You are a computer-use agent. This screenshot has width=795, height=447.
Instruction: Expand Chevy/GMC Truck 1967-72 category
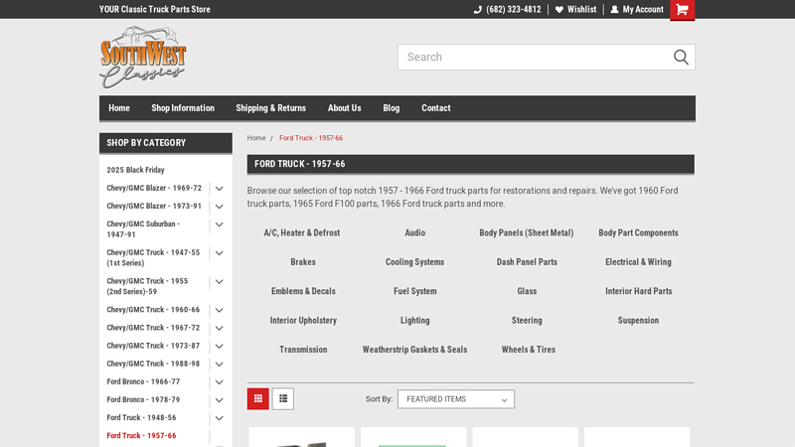click(x=219, y=328)
